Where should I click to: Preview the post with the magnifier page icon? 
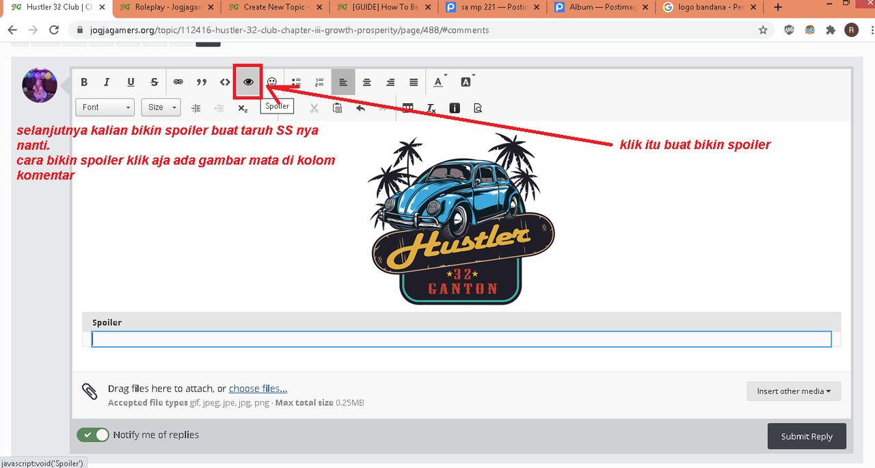pos(478,108)
